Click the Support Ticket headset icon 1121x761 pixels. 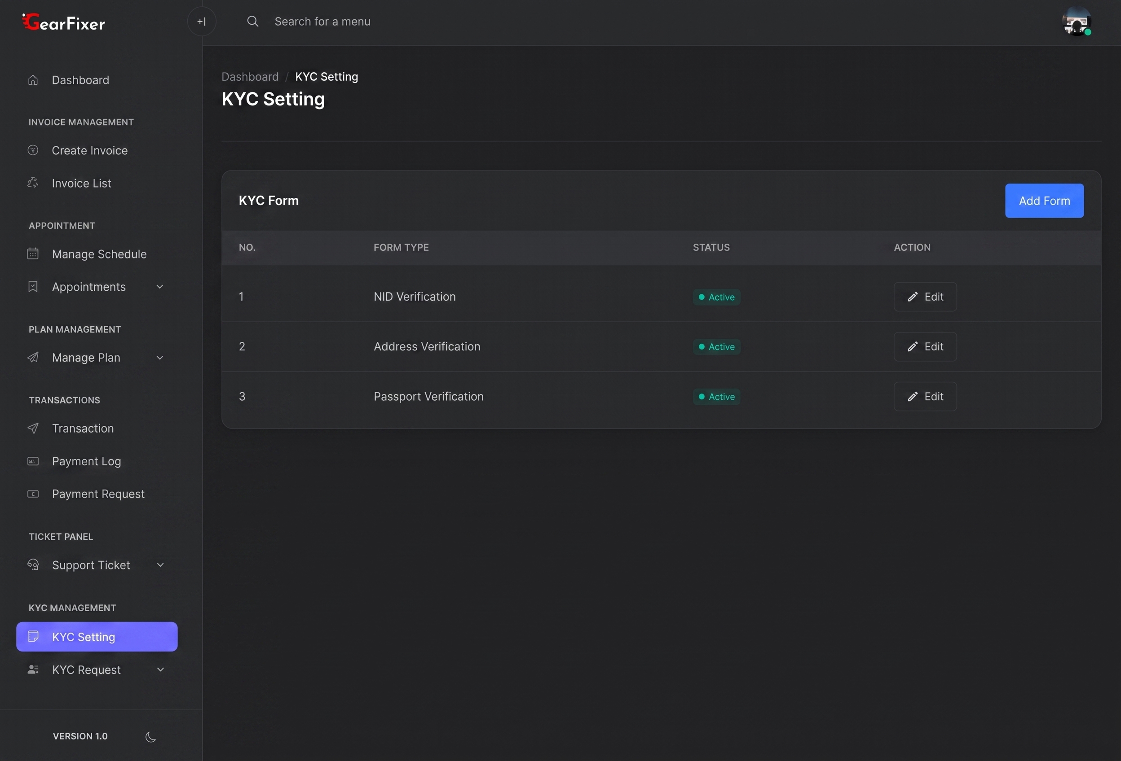click(x=33, y=565)
